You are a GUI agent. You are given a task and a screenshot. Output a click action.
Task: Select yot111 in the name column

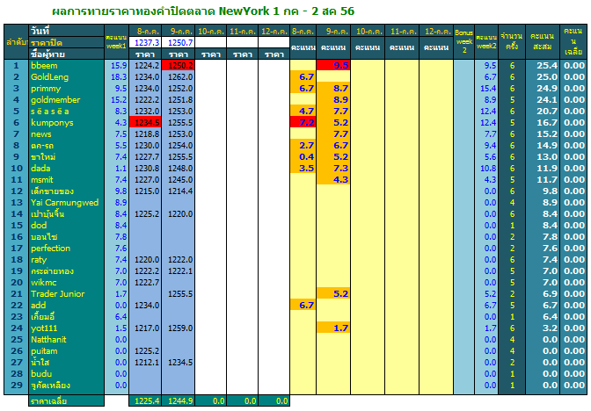pyautogui.click(x=66, y=328)
